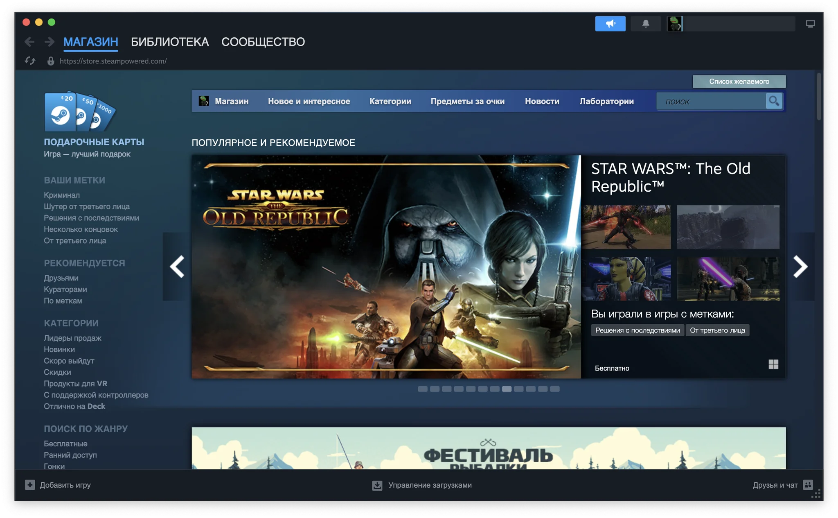
Task: Reload the store page
Action: point(30,61)
